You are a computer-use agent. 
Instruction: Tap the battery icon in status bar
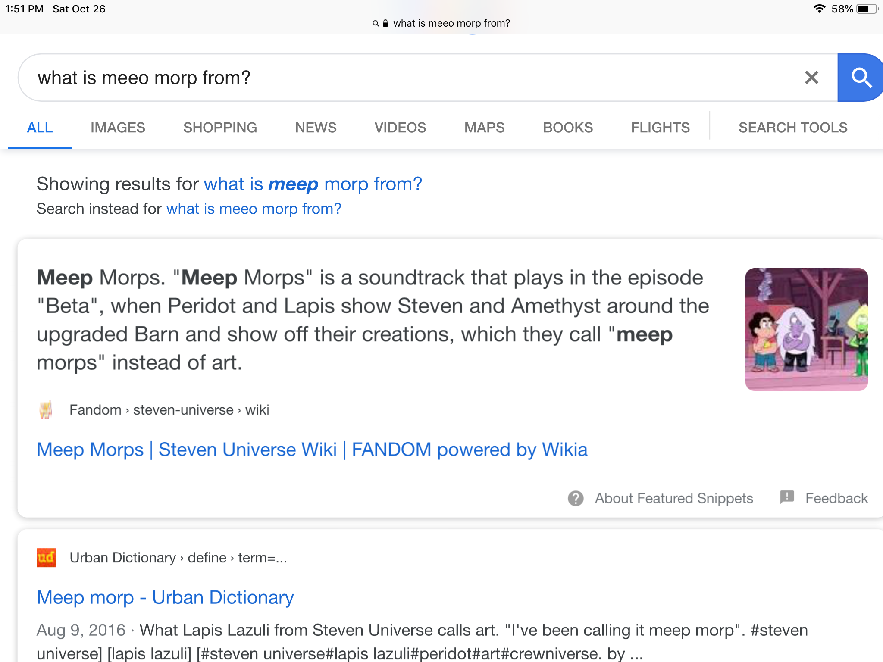pyautogui.click(x=866, y=9)
